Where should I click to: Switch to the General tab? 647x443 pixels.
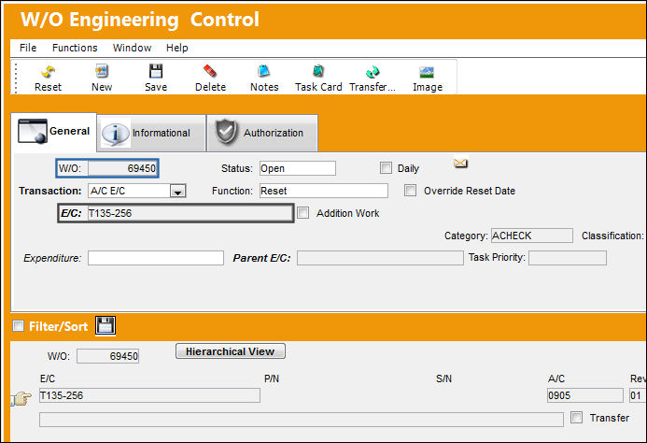click(54, 132)
